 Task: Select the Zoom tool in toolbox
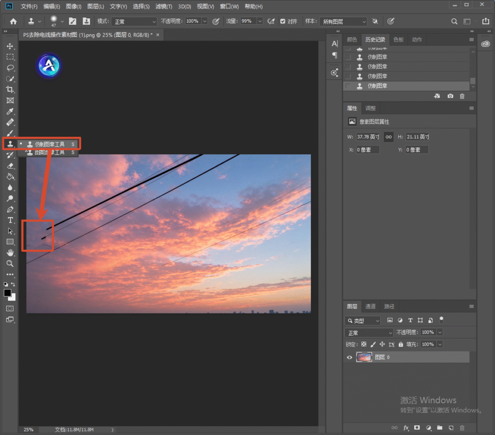10,263
